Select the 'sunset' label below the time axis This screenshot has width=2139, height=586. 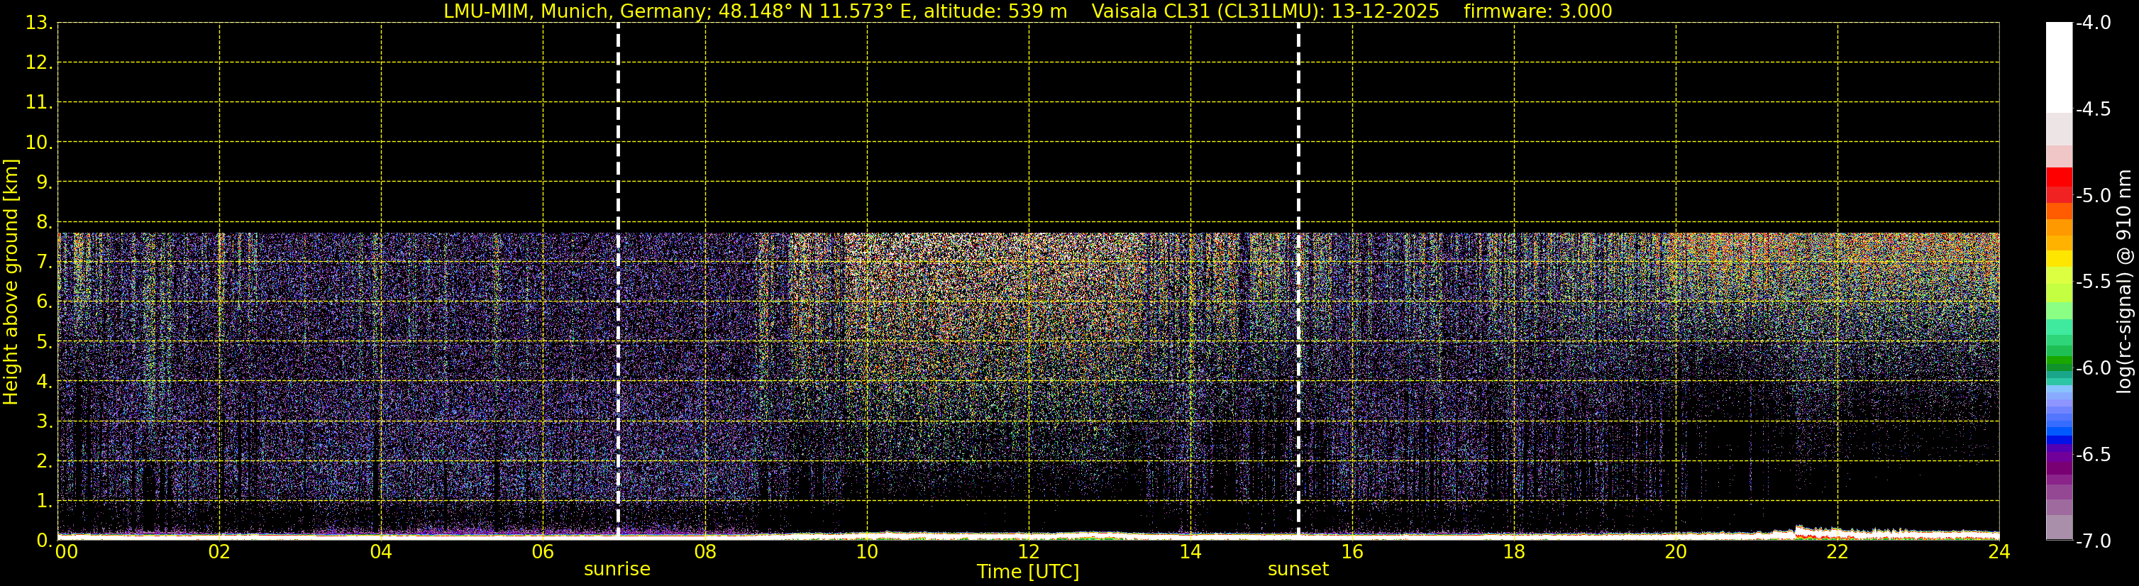pyautogui.click(x=1298, y=570)
